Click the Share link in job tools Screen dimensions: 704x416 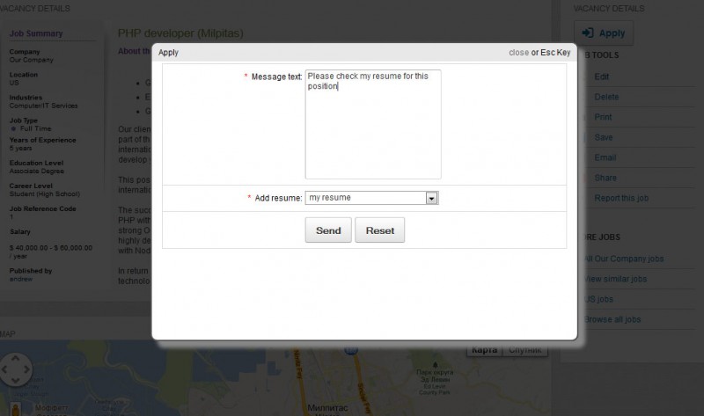605,178
